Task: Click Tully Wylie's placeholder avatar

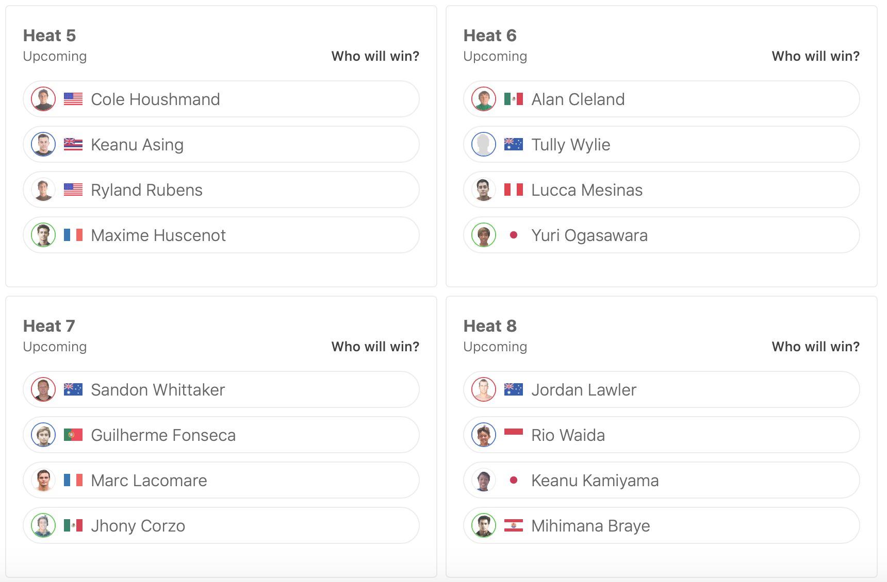Action: [x=484, y=144]
